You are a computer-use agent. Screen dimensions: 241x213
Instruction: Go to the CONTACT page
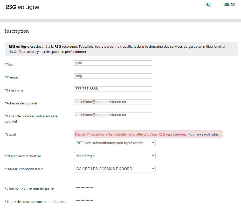click(x=229, y=5)
